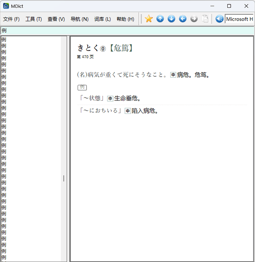Go to next entry with down arrow

tap(171, 19)
